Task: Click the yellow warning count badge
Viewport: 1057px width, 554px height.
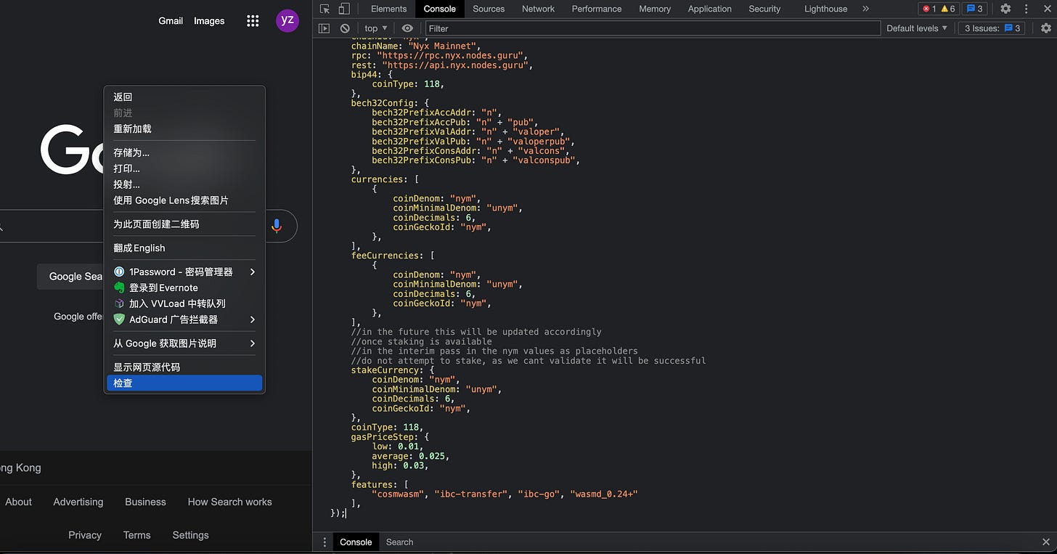Action: click(947, 9)
